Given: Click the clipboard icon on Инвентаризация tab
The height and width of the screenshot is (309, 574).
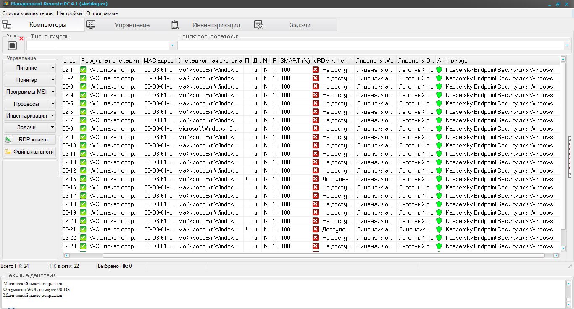Looking at the screenshot, I should (175, 25).
